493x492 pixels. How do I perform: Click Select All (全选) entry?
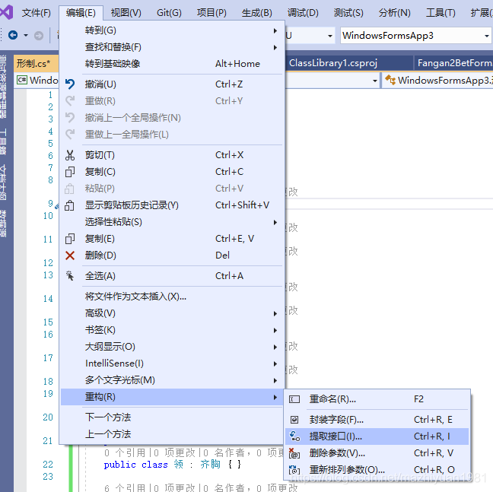[x=100, y=276]
